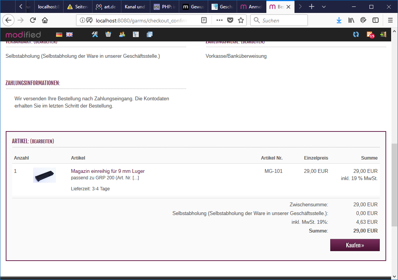Open the RSS feed icon with 15 badge
This screenshot has width=398, height=280.
pos(370,35)
